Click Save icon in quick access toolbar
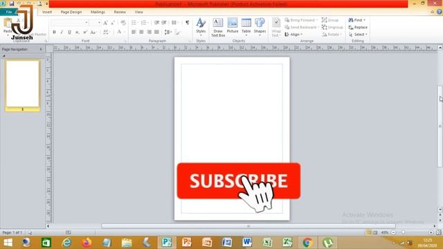Screen dimensions: 443x249 pyautogui.click(x=12, y=3)
